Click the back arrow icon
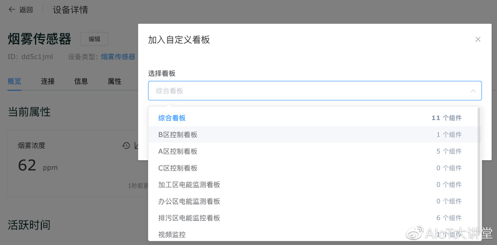 coord(12,10)
